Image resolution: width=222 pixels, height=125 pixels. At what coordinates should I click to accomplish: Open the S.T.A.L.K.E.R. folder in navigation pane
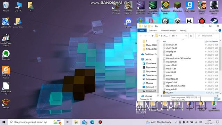pyautogui.click(x=150, y=49)
